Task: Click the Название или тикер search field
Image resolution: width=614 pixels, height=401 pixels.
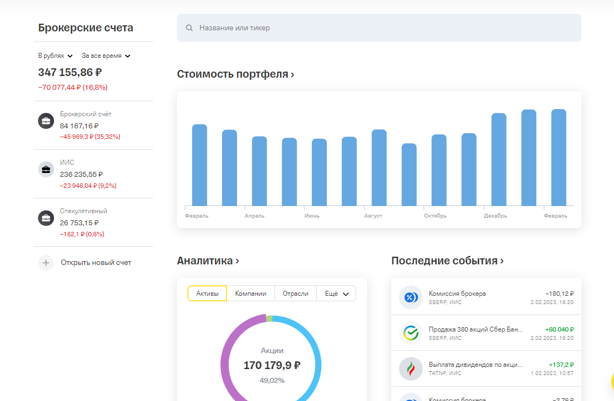Action: coord(379,26)
